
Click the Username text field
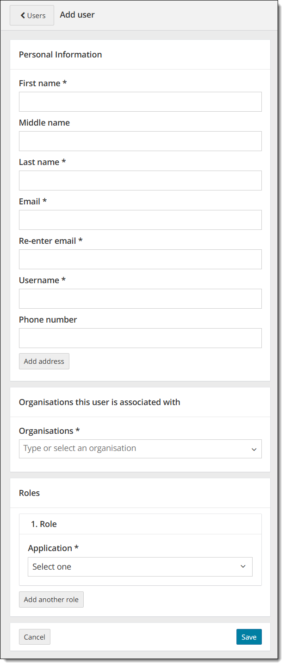140,298
